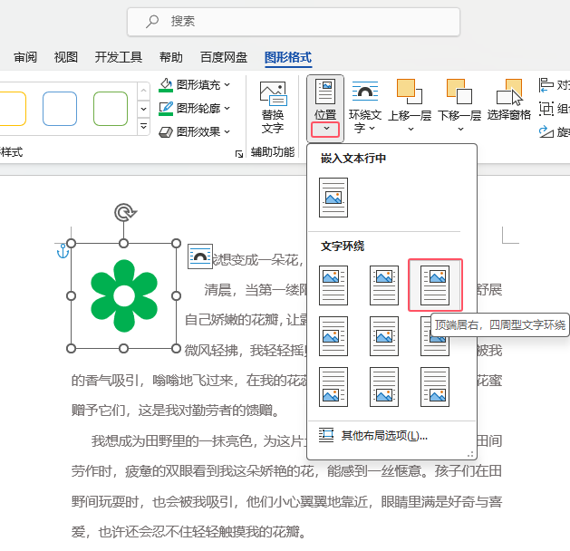Select bottom left with square wrapping
Viewport: 570px width, 551px height.
coord(333,387)
